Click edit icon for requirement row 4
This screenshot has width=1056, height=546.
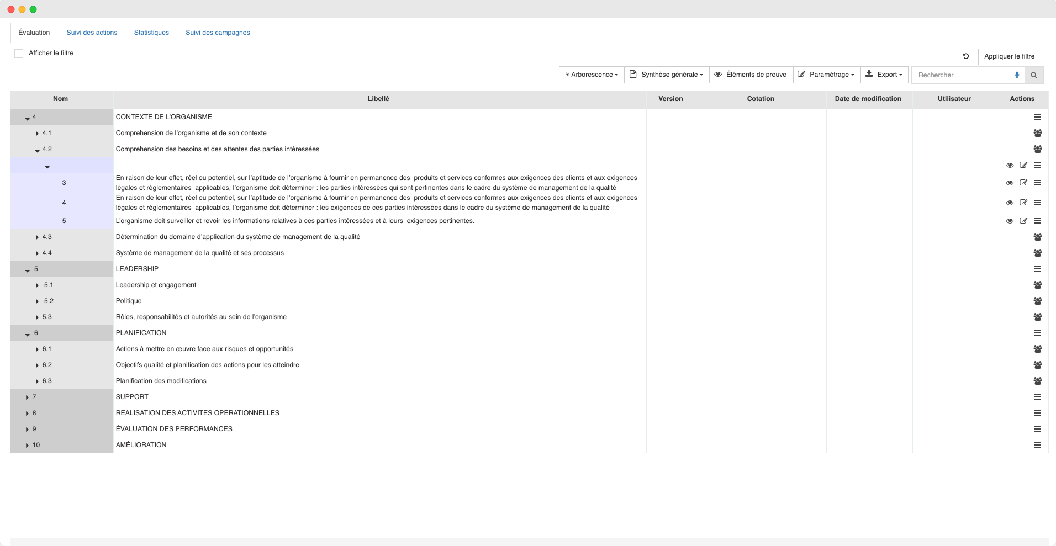(x=1023, y=203)
